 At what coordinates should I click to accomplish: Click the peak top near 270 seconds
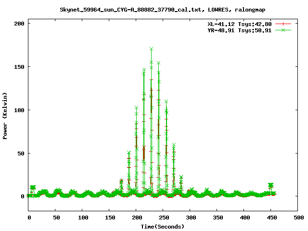pyautogui.click(x=174, y=145)
